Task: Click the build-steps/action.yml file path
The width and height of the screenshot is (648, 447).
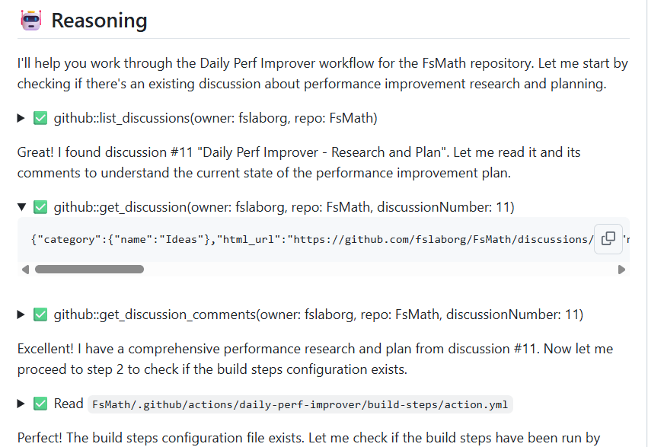Action: click(x=301, y=405)
